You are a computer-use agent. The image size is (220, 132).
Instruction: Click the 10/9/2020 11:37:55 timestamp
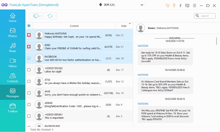pyautogui.click(x=175, y=41)
